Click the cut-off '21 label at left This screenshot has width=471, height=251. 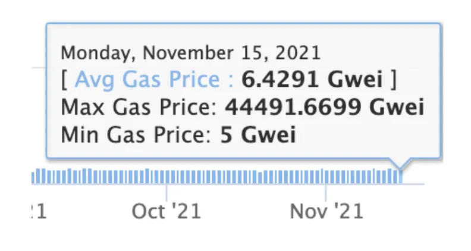coord(39,211)
